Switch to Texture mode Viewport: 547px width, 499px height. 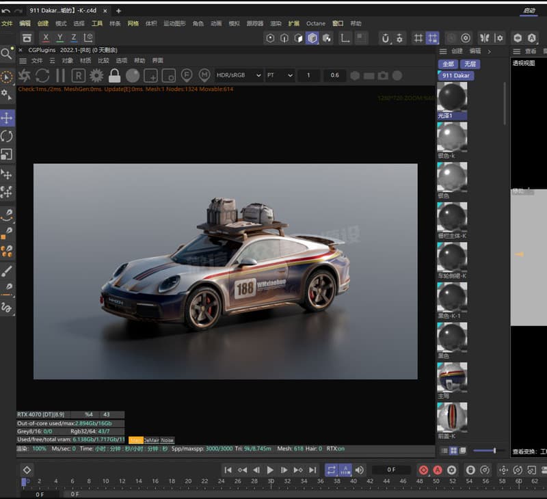[327, 38]
